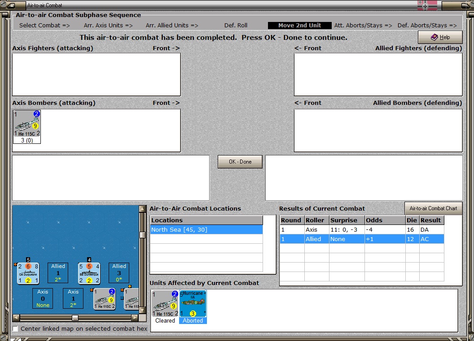Select the BB Dunkerque ship counter on map
The image size is (474, 341).
pyautogui.click(x=89, y=273)
